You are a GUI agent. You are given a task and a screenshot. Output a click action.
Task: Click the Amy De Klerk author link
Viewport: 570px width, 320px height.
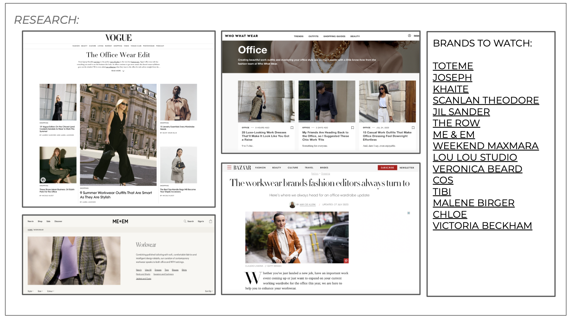coord(307,205)
